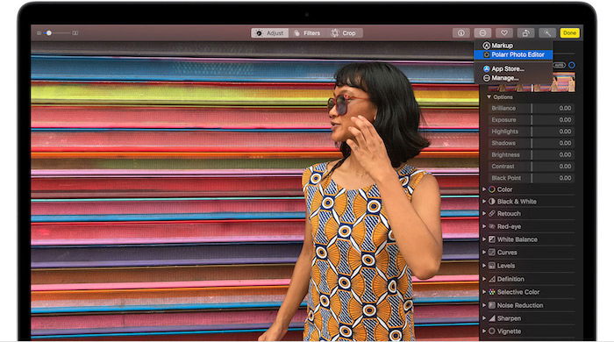Click the Red-eye icon
614x342 pixels.
tap(492, 226)
